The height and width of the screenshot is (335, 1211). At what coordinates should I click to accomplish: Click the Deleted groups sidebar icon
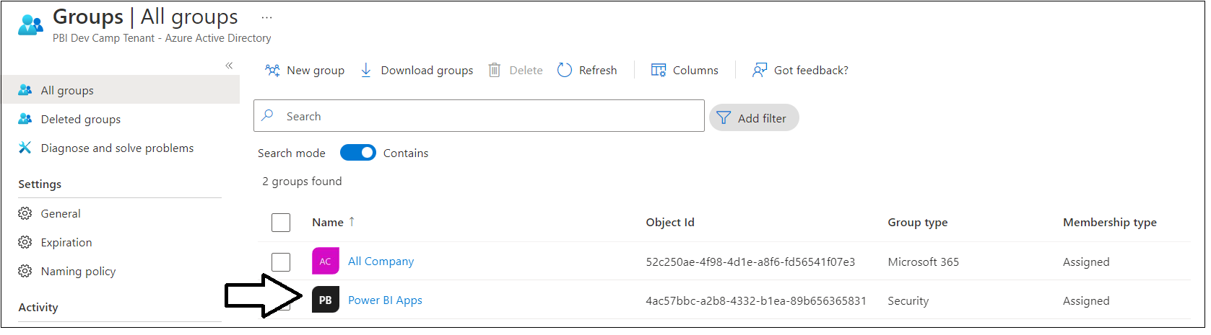click(25, 119)
